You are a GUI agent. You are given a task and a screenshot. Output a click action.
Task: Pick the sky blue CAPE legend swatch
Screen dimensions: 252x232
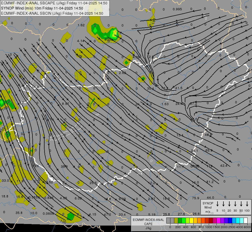234,220
